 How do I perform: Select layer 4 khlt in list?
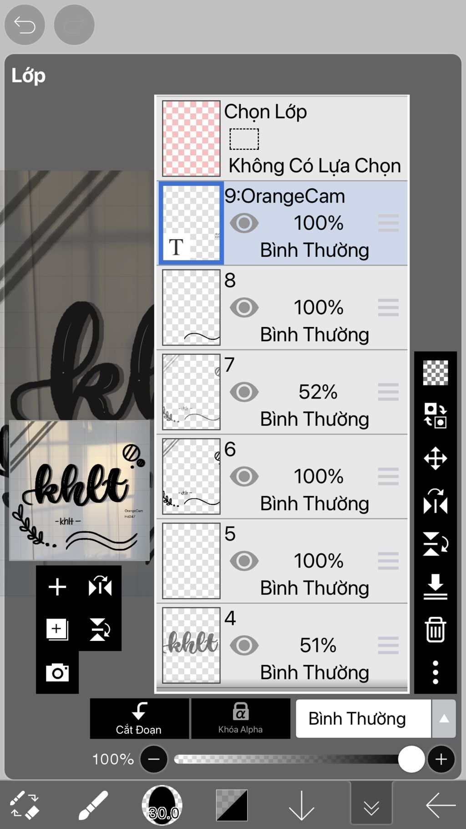pyautogui.click(x=282, y=645)
